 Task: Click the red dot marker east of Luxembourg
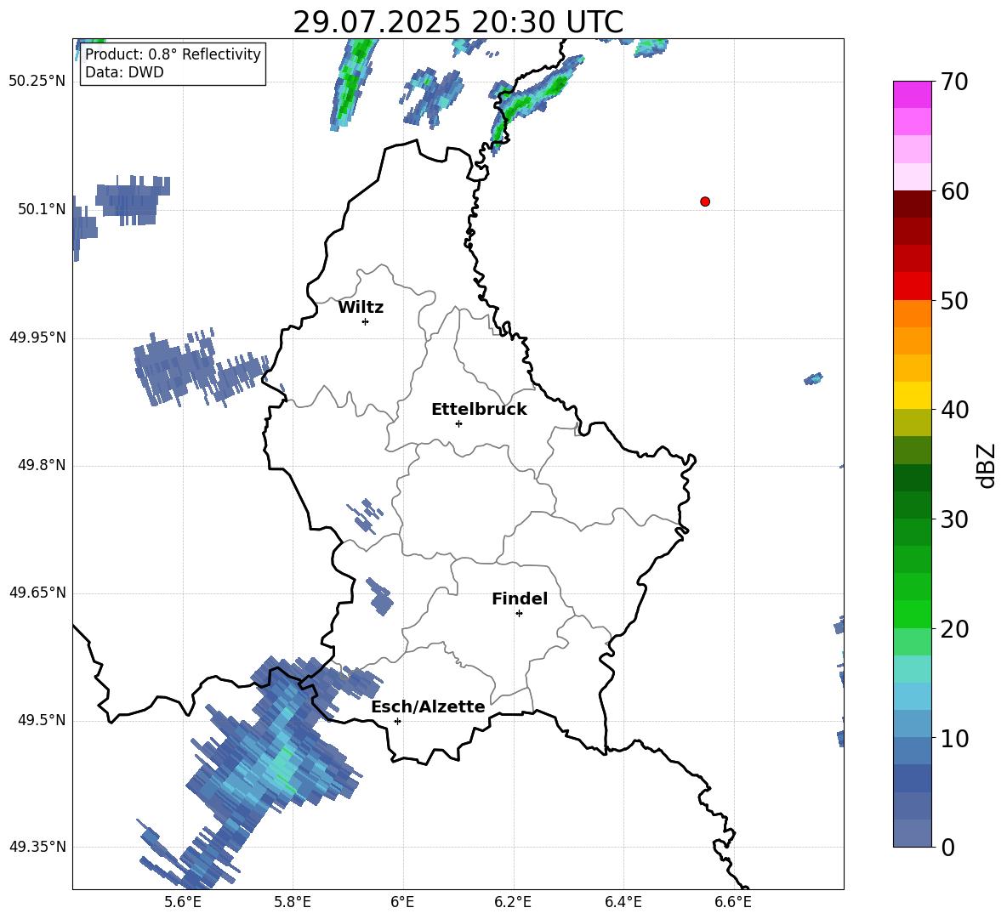click(x=704, y=201)
